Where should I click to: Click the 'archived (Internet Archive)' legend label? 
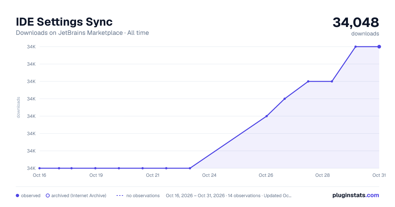pos(79,195)
